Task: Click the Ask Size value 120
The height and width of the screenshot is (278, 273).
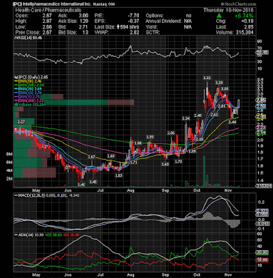Action: click(84, 22)
